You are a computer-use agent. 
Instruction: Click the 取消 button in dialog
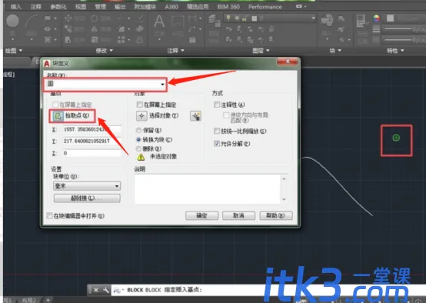(x=239, y=216)
